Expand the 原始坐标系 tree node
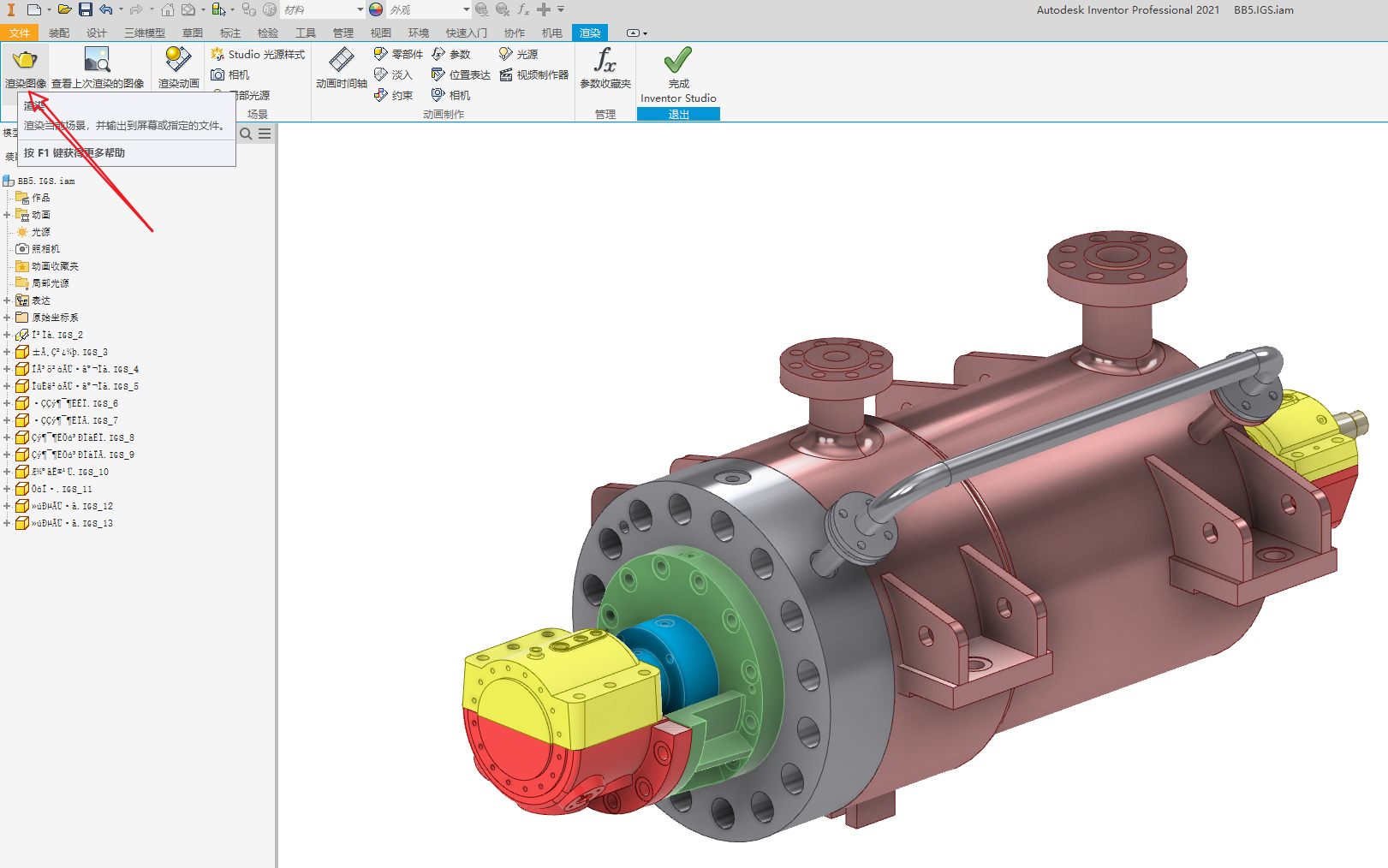Viewport: 1388px width, 868px height. 7,318
